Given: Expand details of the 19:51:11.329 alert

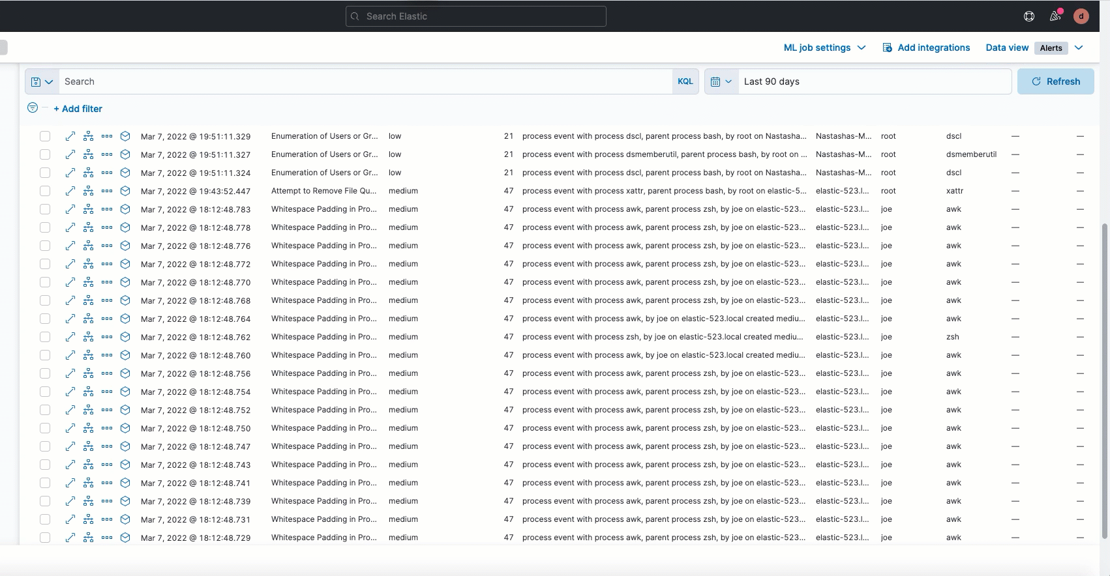Looking at the screenshot, I should tap(70, 136).
